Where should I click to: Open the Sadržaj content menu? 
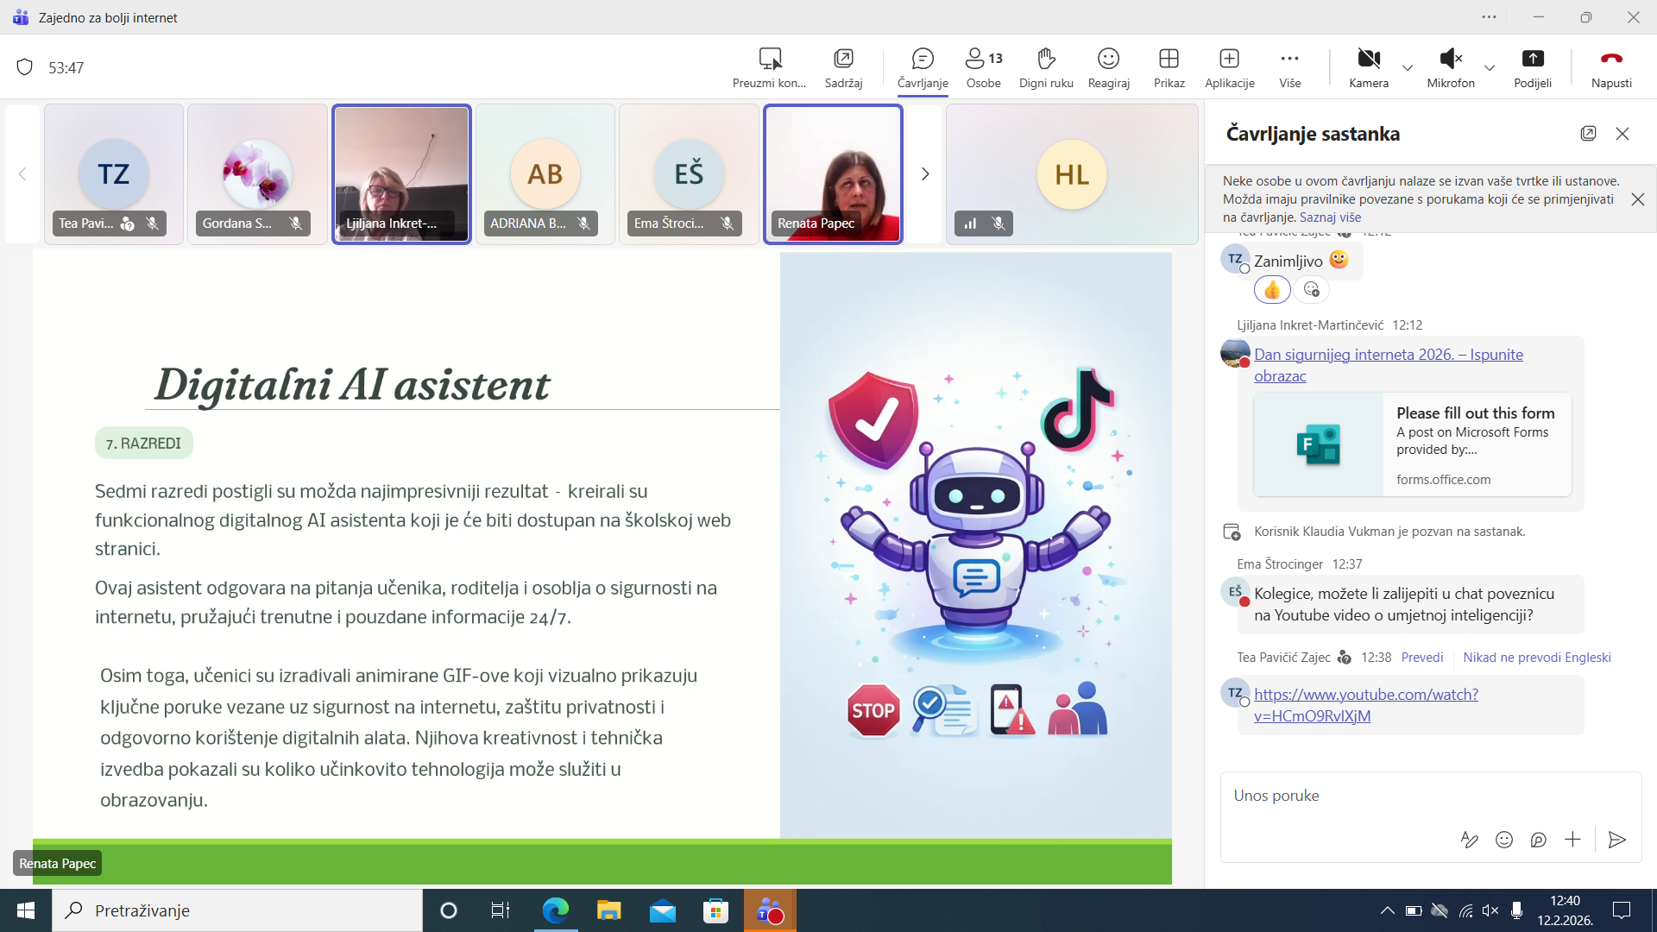click(x=843, y=59)
